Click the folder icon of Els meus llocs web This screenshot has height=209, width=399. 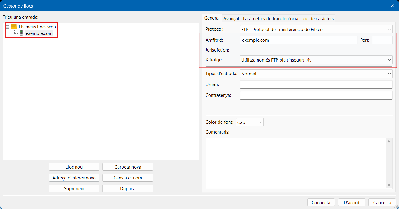point(14,27)
